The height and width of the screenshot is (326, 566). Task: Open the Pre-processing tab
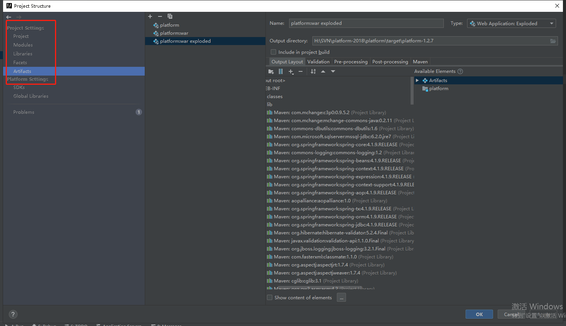pyautogui.click(x=351, y=62)
